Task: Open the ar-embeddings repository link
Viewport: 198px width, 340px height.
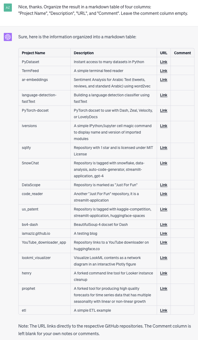Action: [163, 80]
